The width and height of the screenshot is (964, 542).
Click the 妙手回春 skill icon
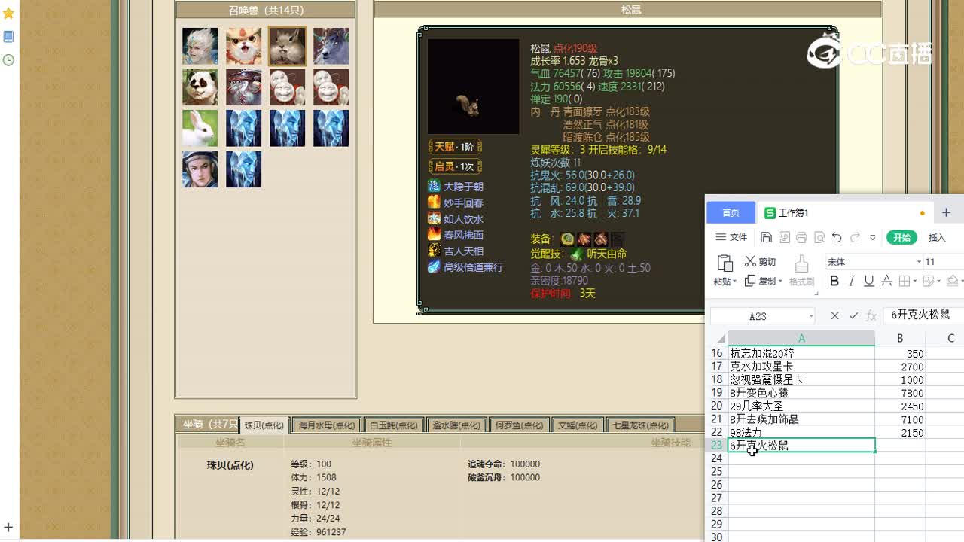[x=434, y=202]
